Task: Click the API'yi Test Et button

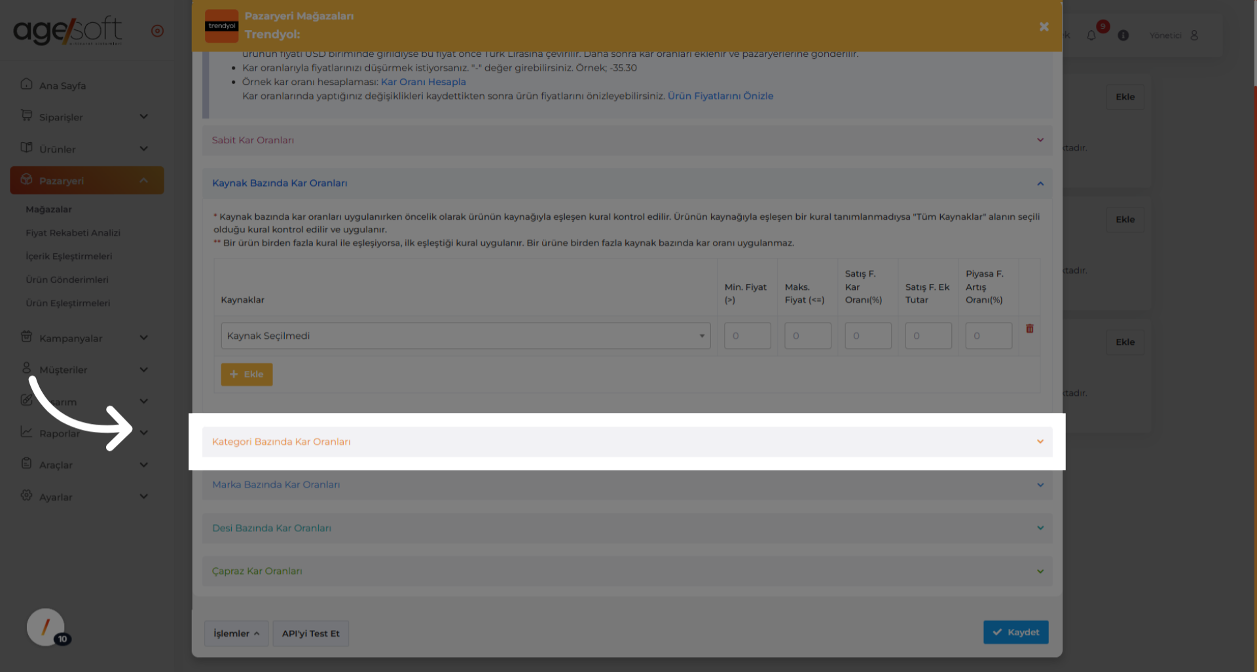Action: click(310, 633)
